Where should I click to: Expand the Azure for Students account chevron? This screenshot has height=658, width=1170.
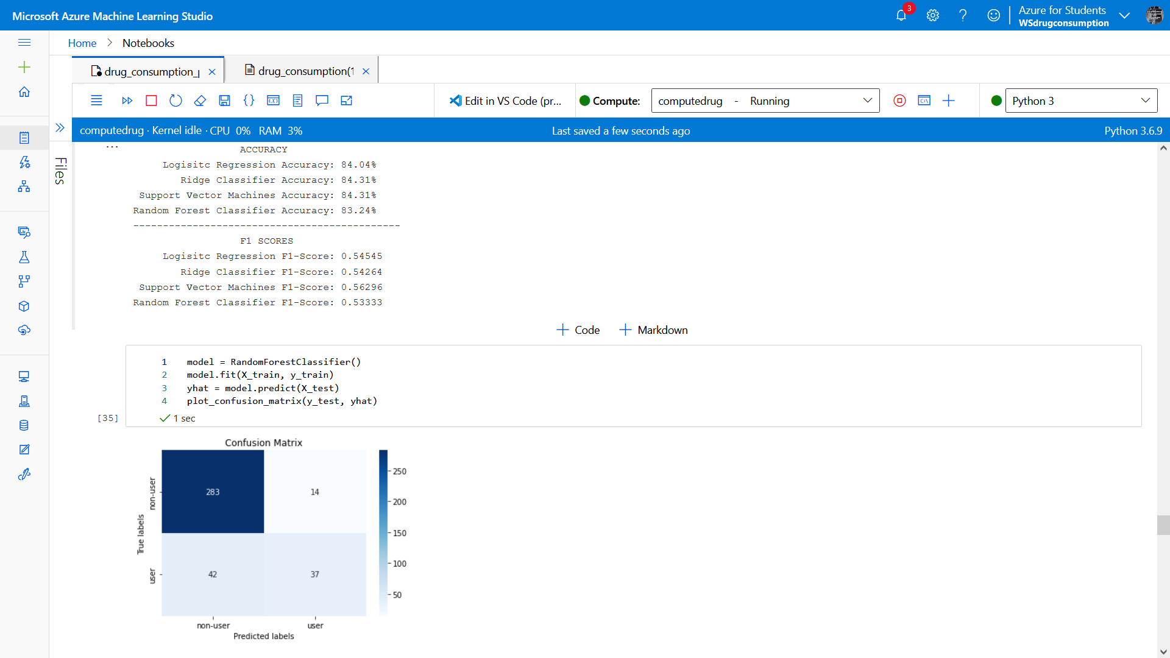(x=1125, y=16)
